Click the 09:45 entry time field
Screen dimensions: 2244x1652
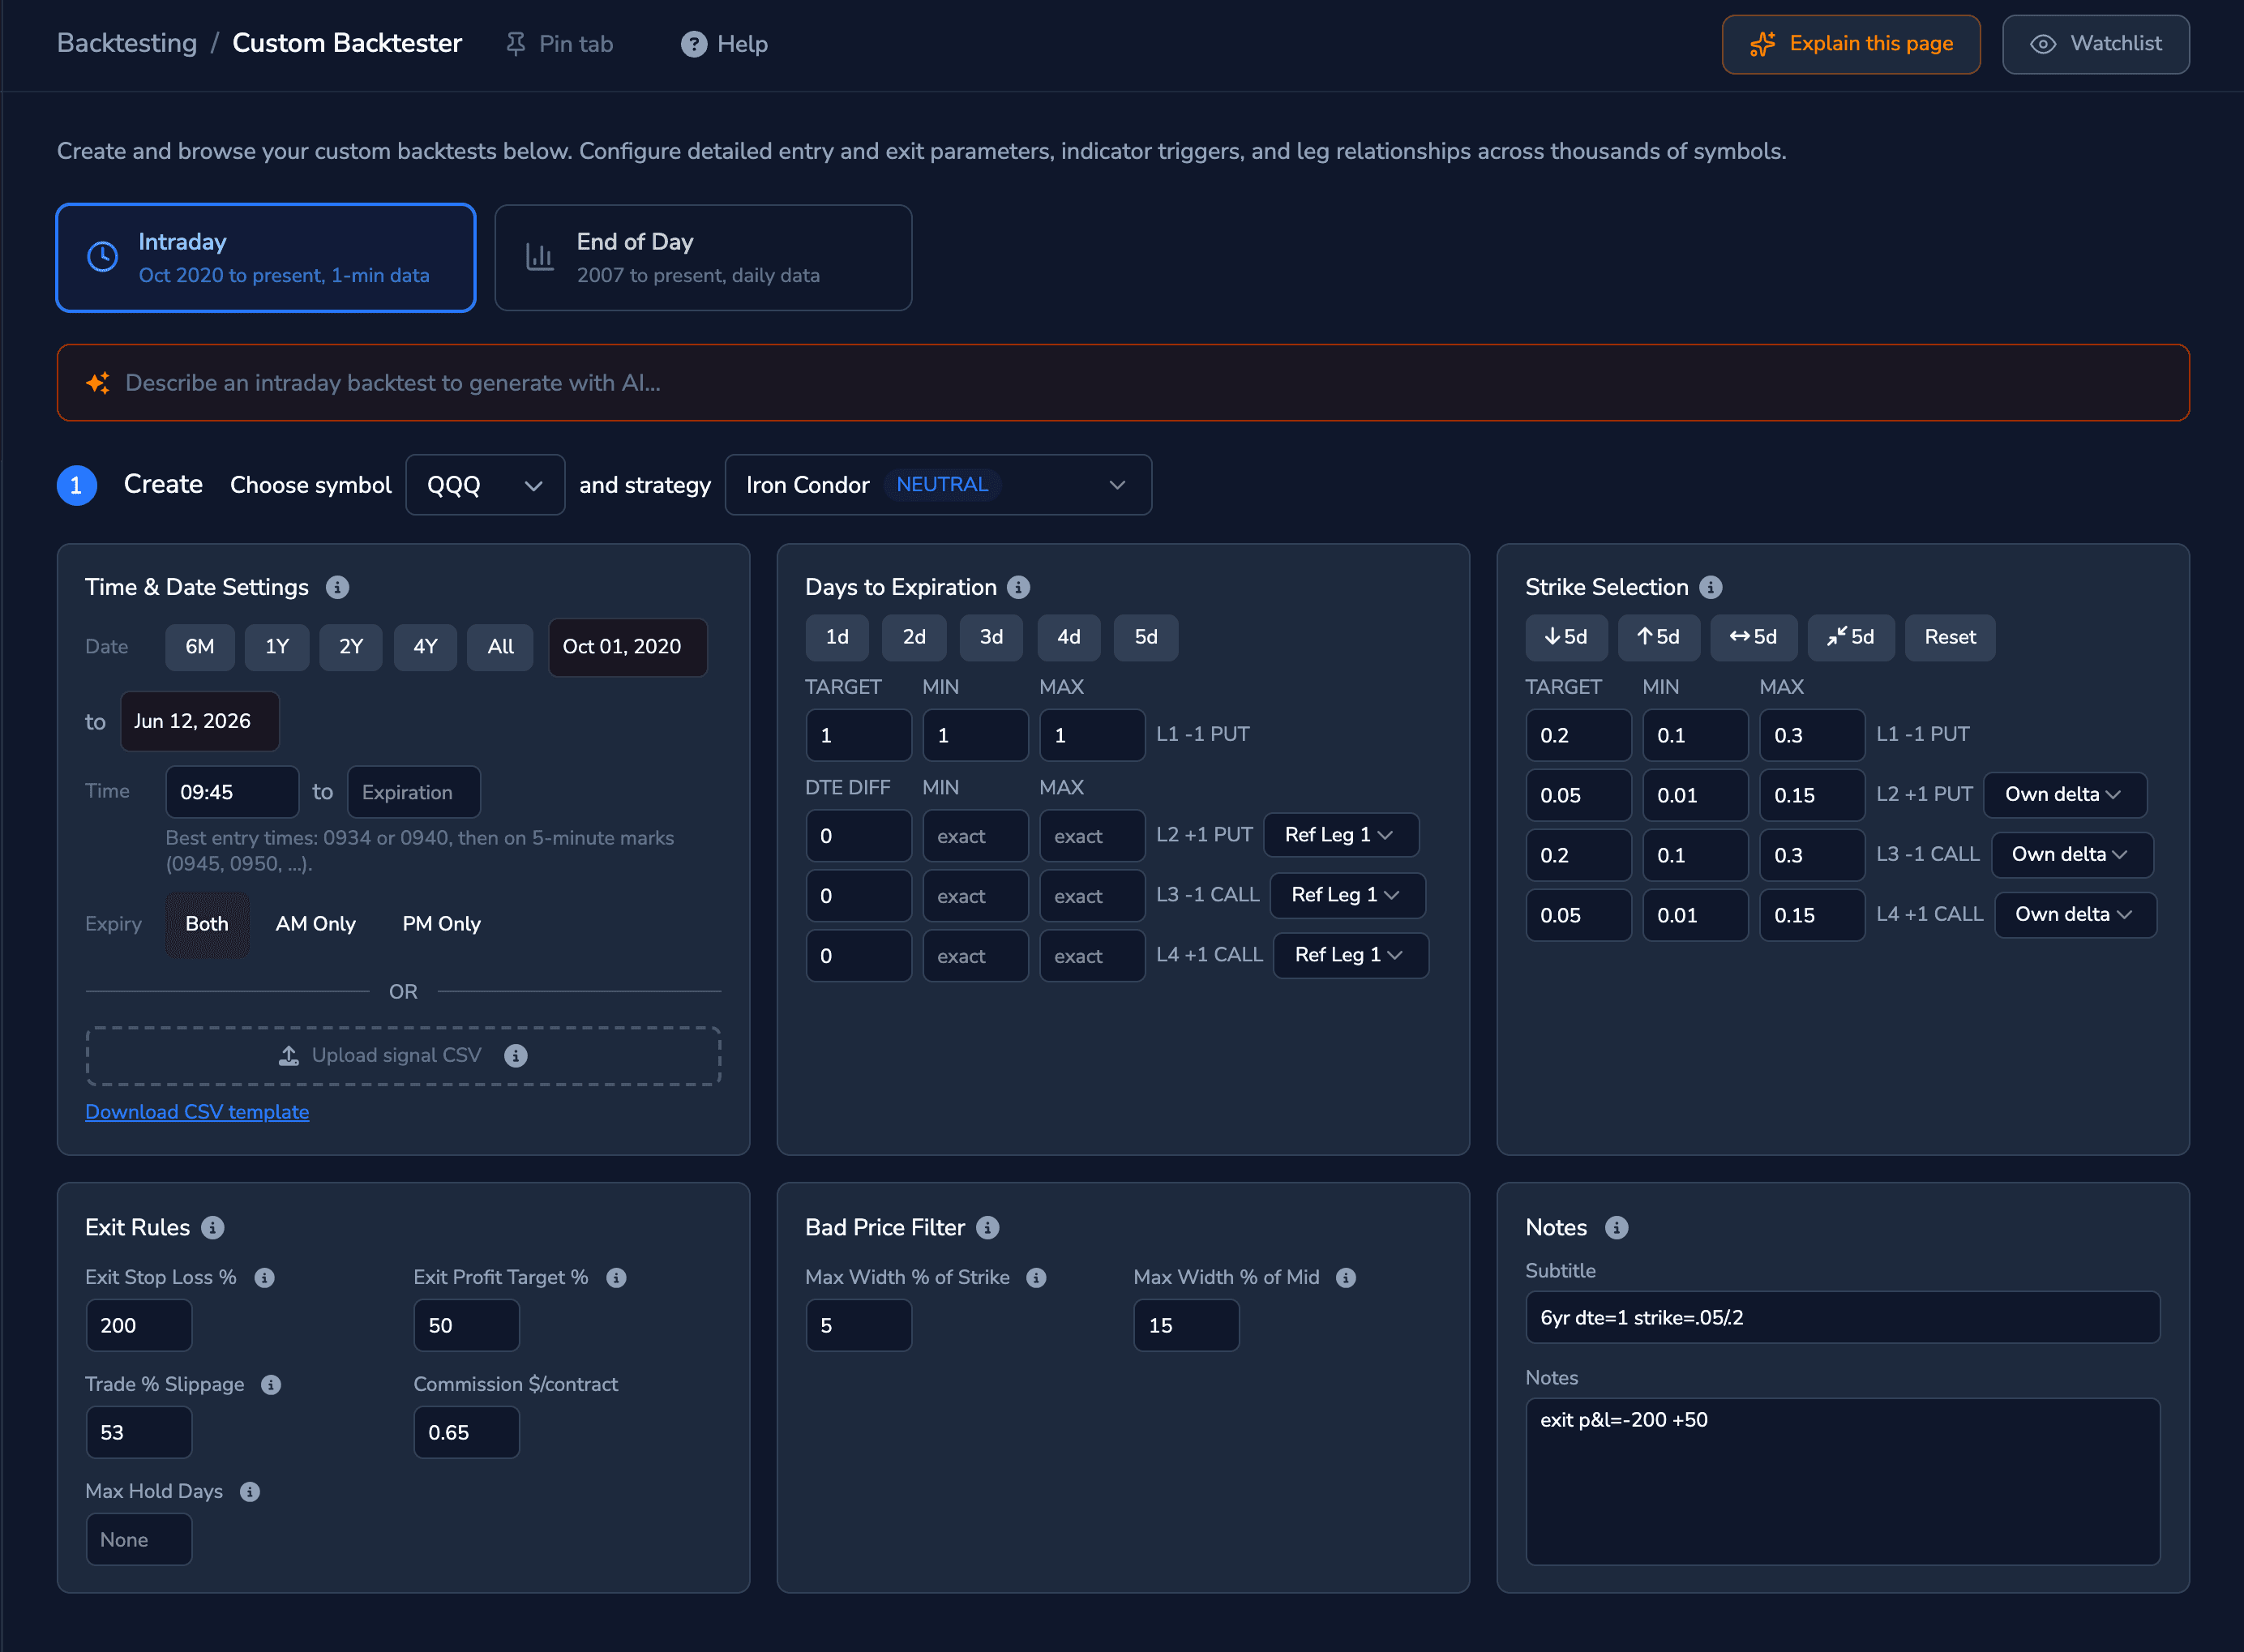click(x=232, y=792)
